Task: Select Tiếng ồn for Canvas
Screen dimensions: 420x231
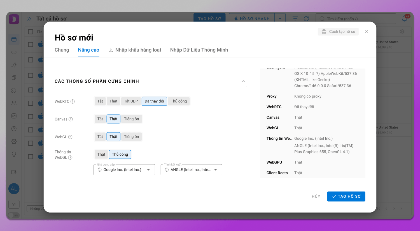Action: (131, 119)
